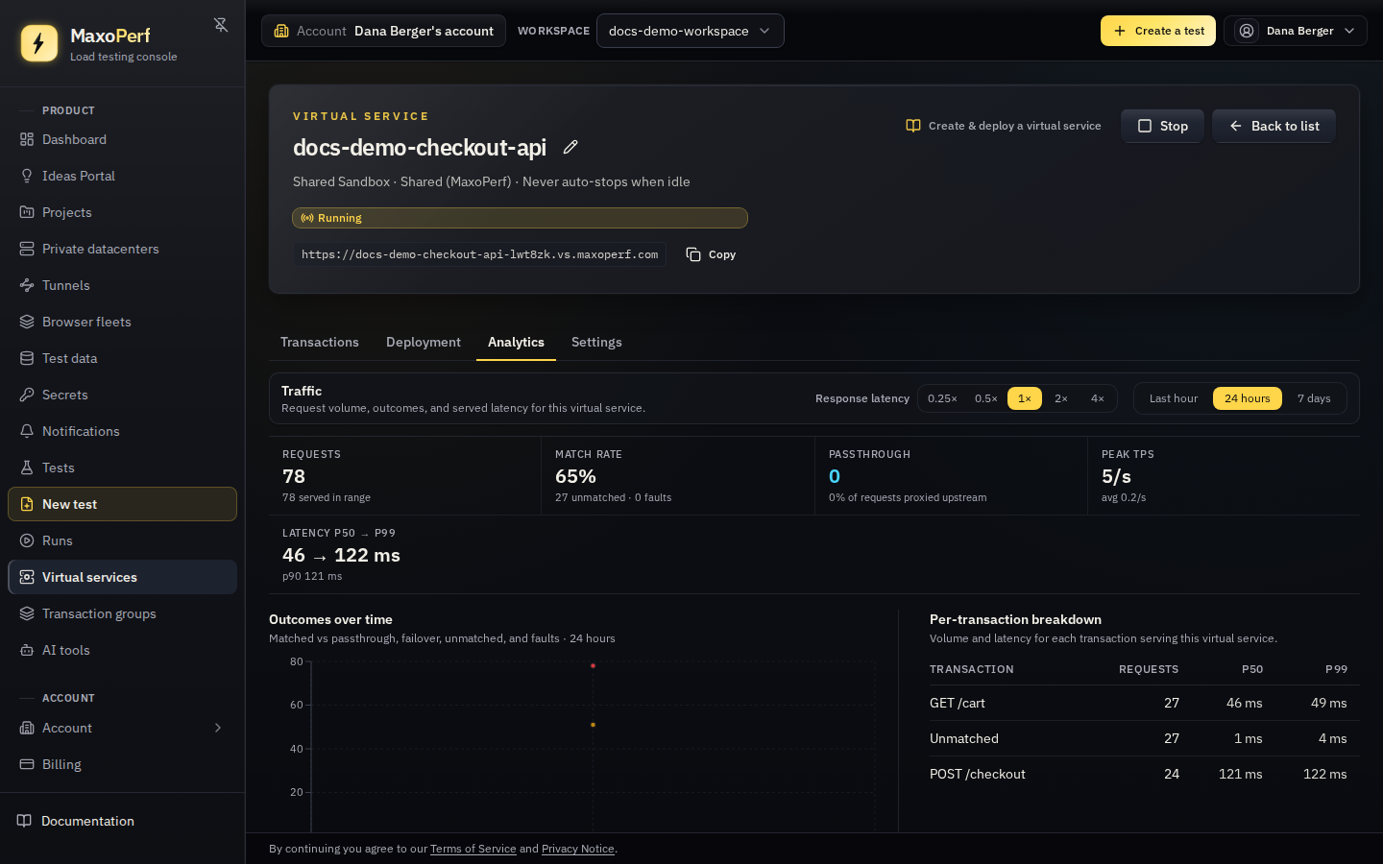The image size is (1383, 864).
Task: Open the Transactions tab
Action: click(320, 342)
